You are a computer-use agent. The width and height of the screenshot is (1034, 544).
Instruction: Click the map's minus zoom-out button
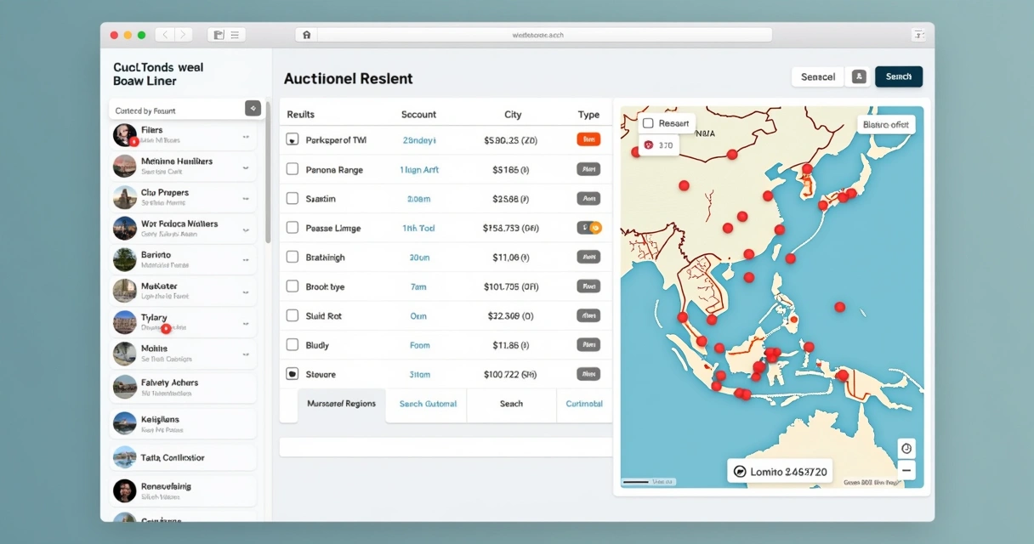point(906,469)
